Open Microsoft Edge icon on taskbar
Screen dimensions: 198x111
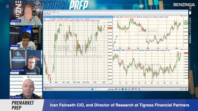pyautogui.click(x=126, y=89)
